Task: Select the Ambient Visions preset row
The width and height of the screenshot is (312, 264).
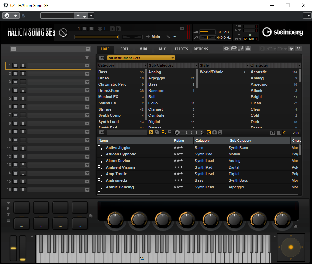Action: pos(120,167)
